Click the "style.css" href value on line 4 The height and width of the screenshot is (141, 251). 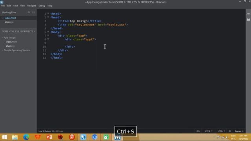(x=116, y=25)
